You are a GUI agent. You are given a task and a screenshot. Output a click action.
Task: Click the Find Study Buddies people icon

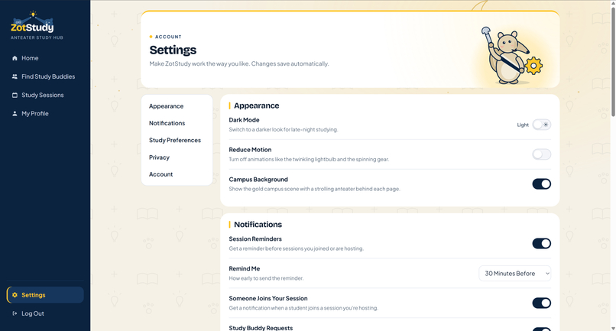(15, 76)
